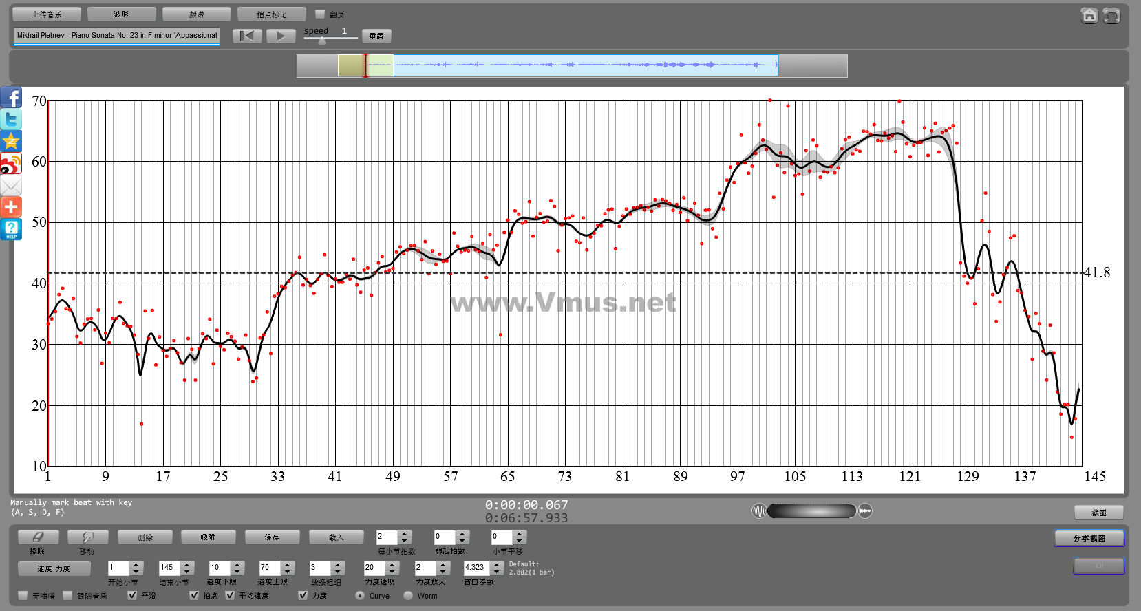The height and width of the screenshot is (611, 1141).
Task: Select the eraser tool (擦除)
Action: (38, 537)
